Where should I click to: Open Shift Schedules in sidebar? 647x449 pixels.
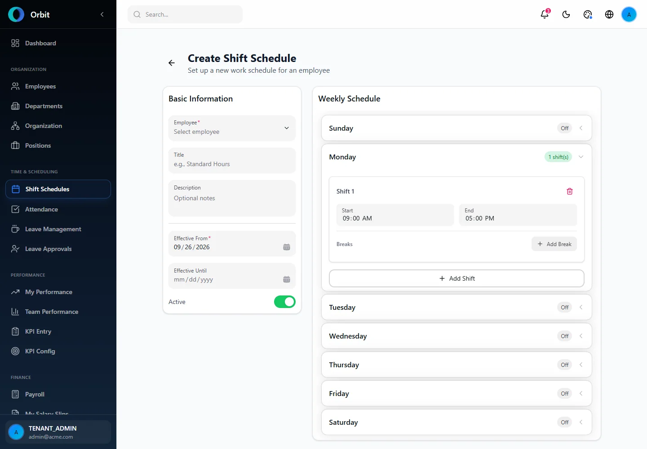(x=58, y=189)
